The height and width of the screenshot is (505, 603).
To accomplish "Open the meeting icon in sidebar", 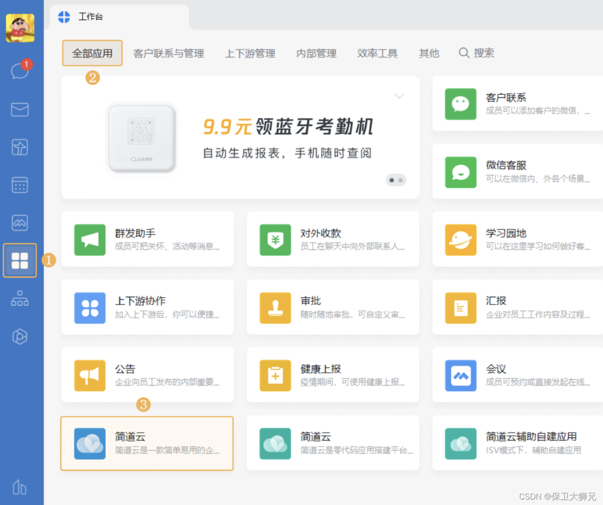I will (20, 222).
